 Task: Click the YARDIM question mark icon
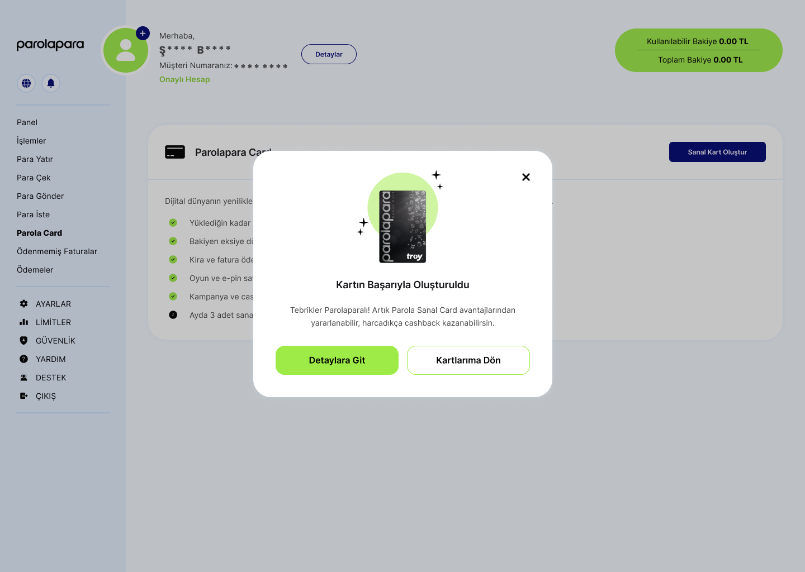[23, 359]
